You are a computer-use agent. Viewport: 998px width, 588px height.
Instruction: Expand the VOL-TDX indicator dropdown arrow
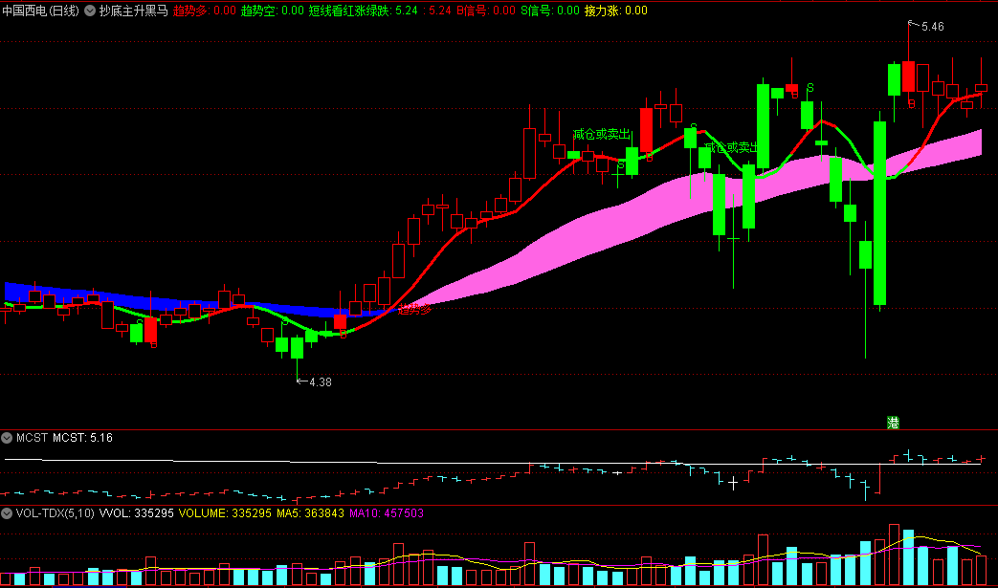[x=7, y=513]
